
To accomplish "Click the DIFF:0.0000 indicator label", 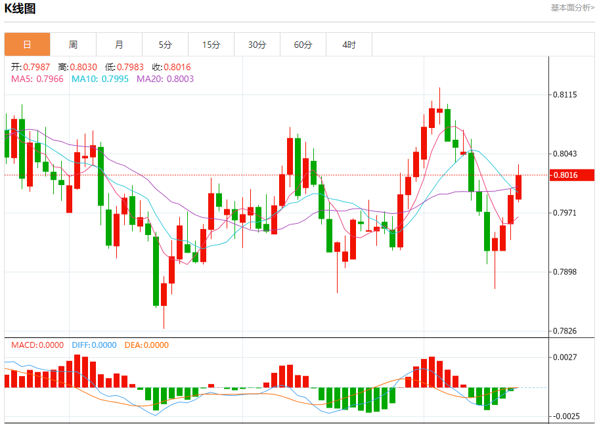I will pos(94,345).
